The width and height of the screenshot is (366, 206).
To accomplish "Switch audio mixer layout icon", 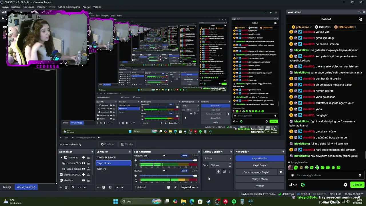I will click(x=168, y=187).
